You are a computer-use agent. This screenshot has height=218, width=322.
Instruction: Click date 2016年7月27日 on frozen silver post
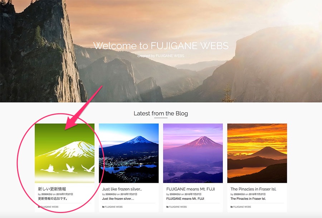[129, 194]
